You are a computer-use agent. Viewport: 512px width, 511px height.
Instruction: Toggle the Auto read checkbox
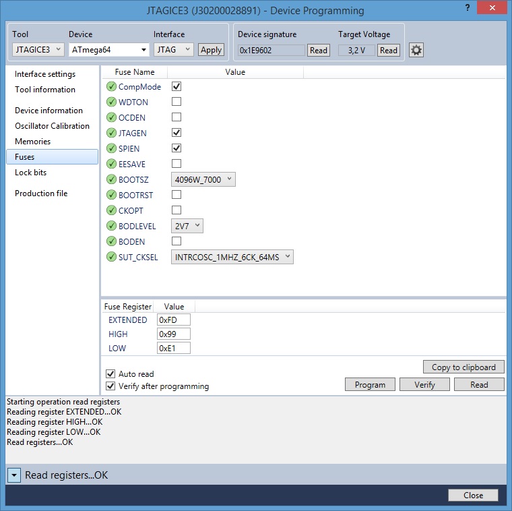pyautogui.click(x=110, y=373)
